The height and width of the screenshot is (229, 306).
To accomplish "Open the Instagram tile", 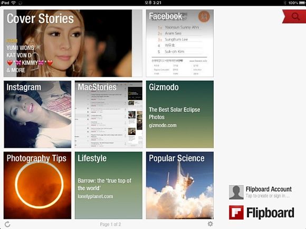I will [x=37, y=114].
